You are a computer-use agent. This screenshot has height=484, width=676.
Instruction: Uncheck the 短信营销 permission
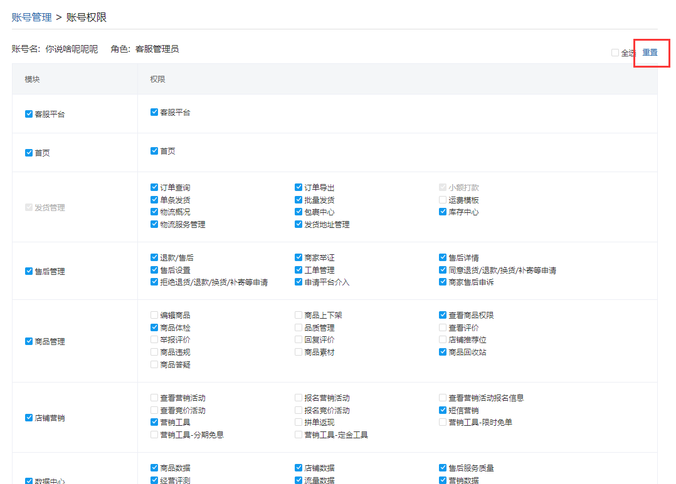(443, 410)
